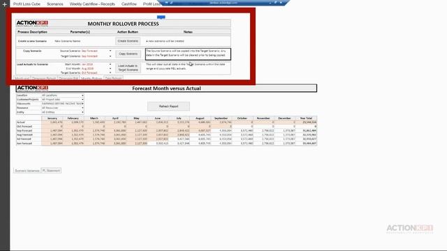Viewport: 447px width, 251px height.
Task: Select the Cashflow tab
Action: click(x=129, y=4)
